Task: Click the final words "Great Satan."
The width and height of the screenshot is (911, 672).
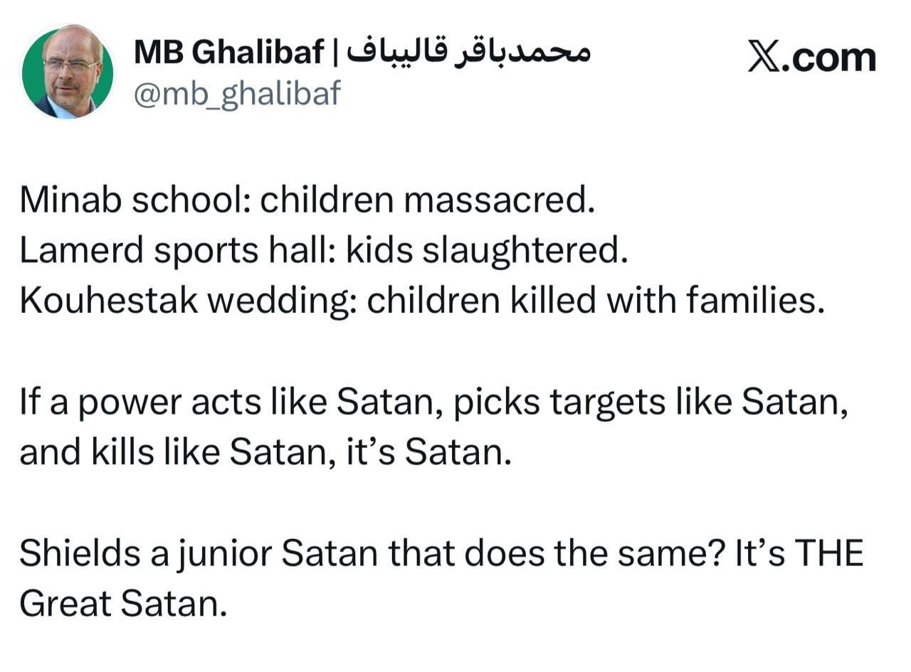Action: coord(123,604)
